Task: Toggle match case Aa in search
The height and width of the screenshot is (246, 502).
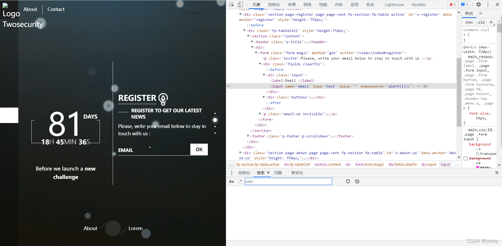Action: 231,181
